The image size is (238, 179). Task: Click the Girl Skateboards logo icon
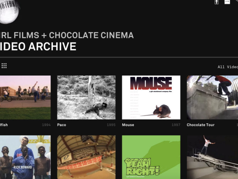(216, 2)
